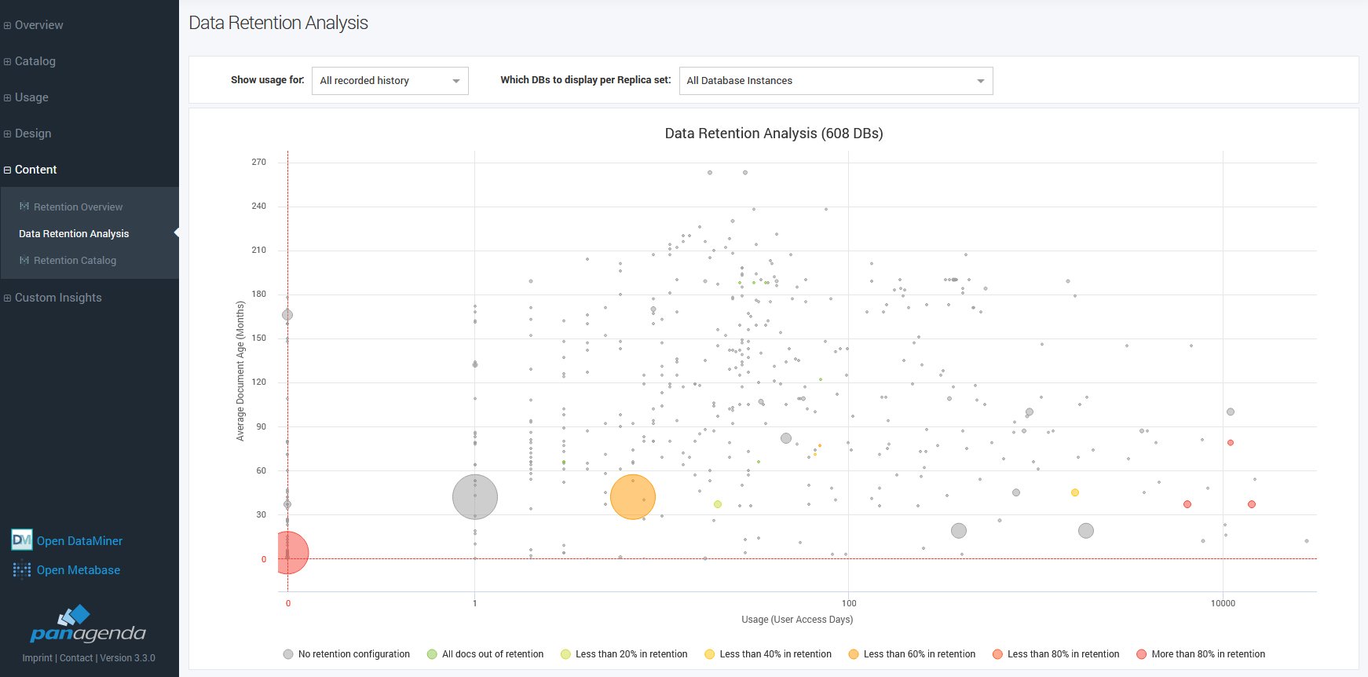The width and height of the screenshot is (1368, 677).
Task: Expand the Overview sidebar section
Action: point(38,25)
